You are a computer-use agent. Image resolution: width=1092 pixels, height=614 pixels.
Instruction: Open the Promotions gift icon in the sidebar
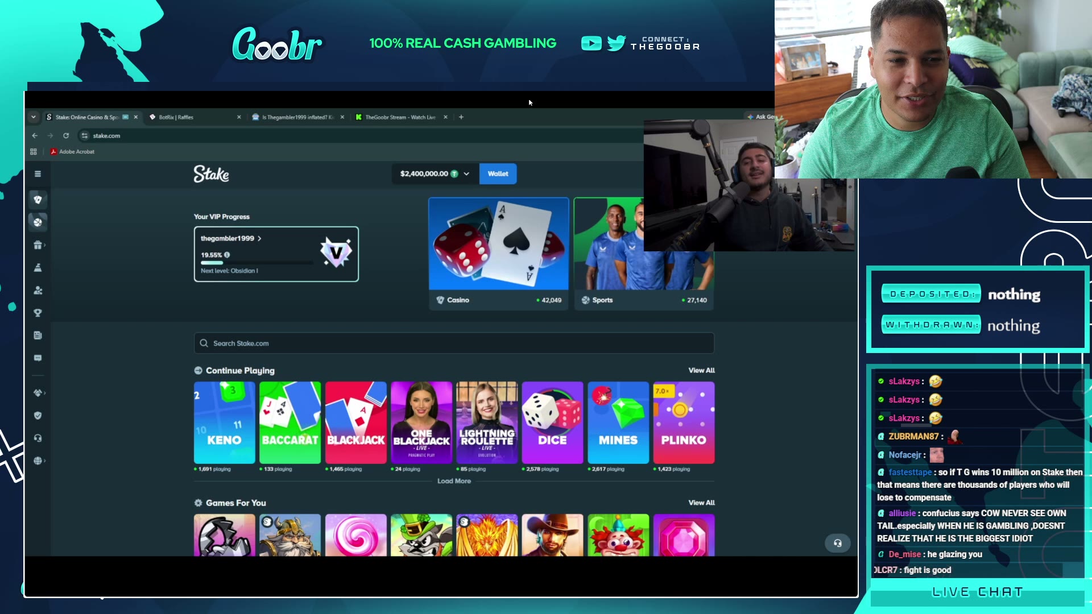click(x=38, y=245)
